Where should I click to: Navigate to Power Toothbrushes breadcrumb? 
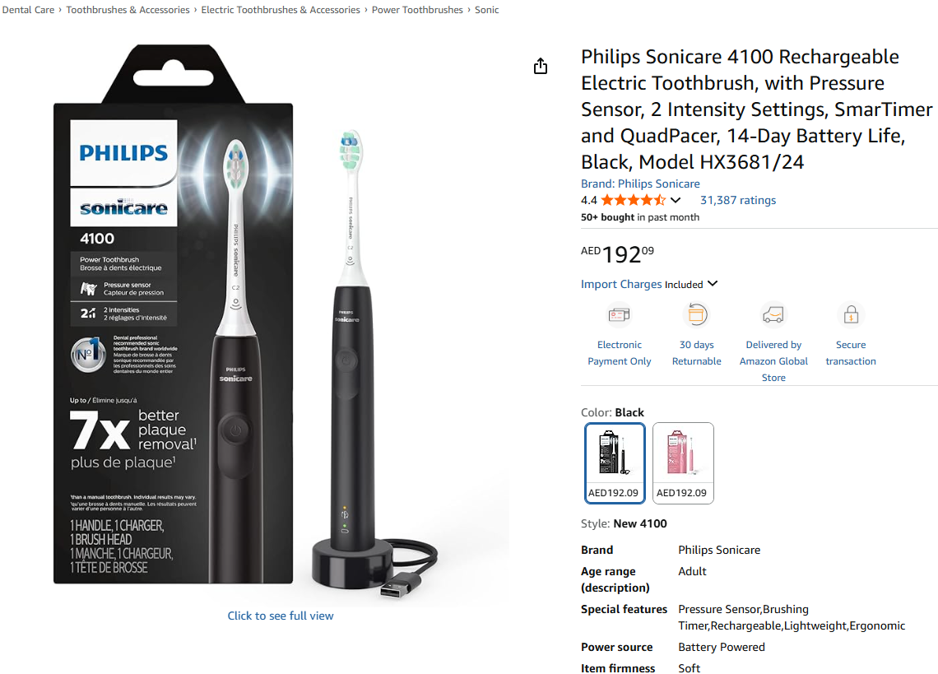[x=417, y=10]
